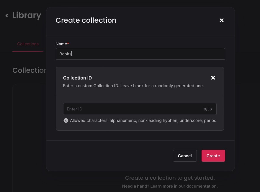This screenshot has width=260, height=192.
Task: Click the Name field label
Action: pyautogui.click(x=61, y=44)
